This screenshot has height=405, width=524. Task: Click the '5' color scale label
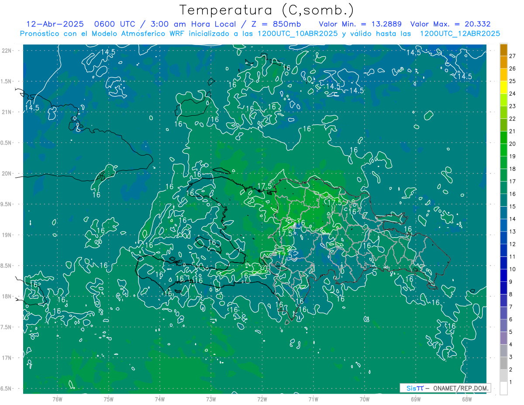[511, 332]
